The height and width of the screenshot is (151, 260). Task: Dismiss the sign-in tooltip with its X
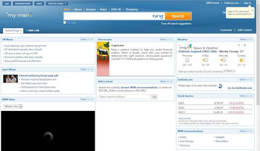(253, 10)
